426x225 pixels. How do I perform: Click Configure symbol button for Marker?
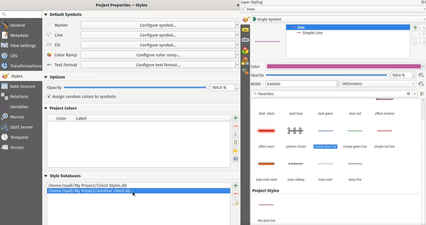click(158, 25)
